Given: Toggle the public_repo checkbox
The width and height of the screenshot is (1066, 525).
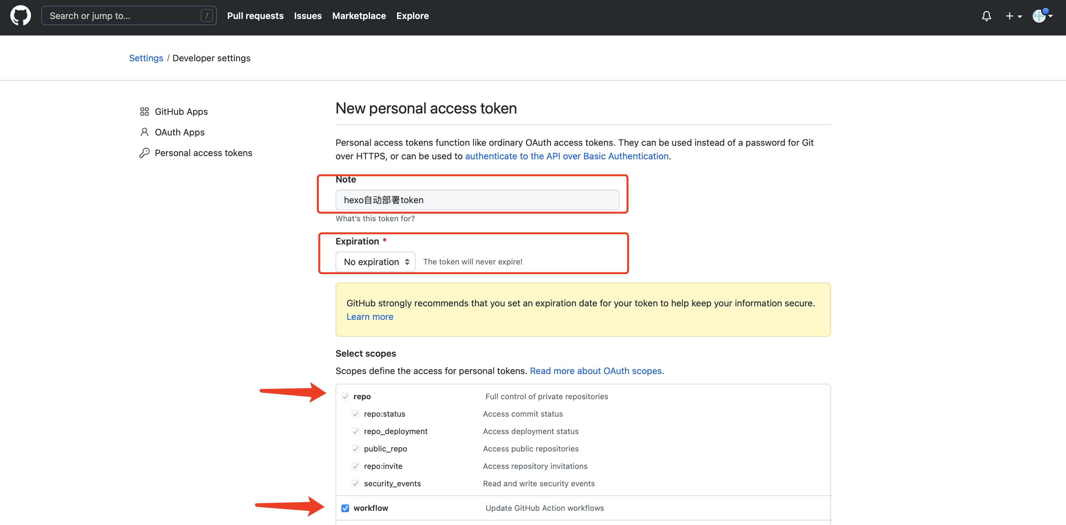Looking at the screenshot, I should (356, 449).
